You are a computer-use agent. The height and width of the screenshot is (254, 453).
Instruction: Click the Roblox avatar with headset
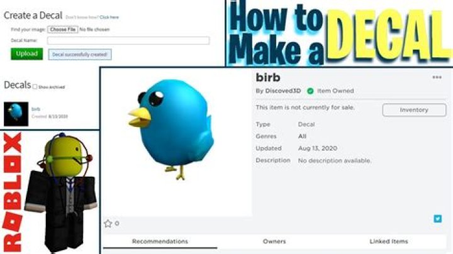click(60, 192)
